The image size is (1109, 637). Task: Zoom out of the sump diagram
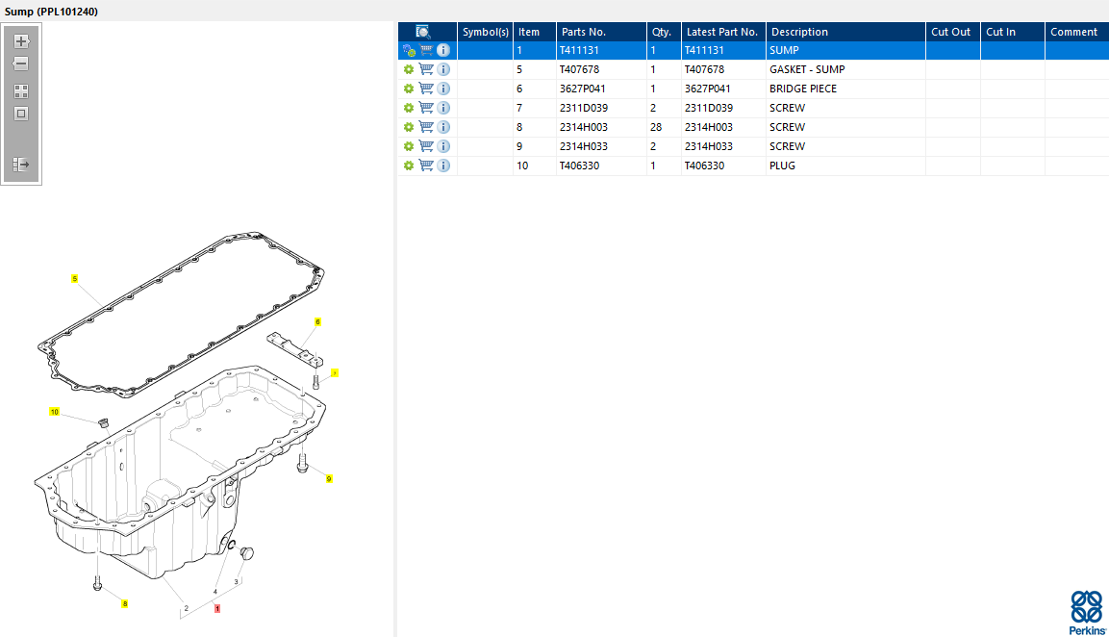(21, 64)
